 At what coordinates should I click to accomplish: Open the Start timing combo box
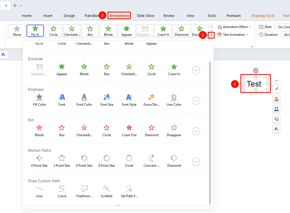point(283,27)
